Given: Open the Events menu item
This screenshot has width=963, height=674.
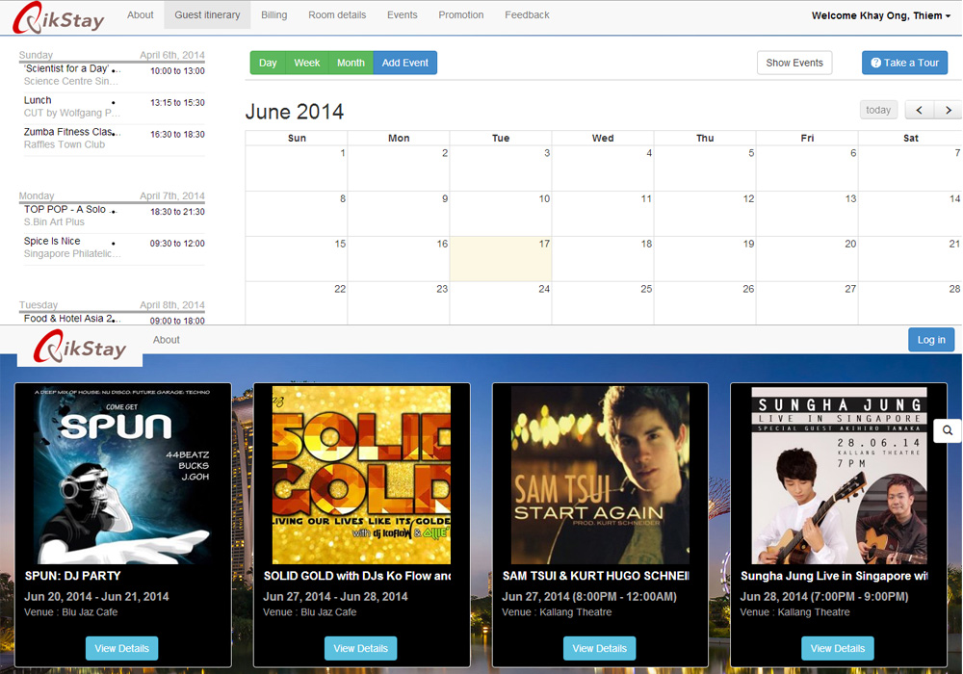Looking at the screenshot, I should click(403, 14).
